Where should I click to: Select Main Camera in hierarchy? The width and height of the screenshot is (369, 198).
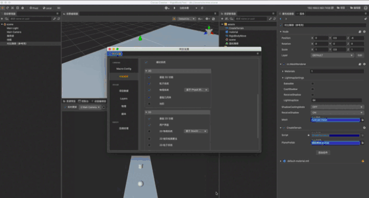click(14, 32)
